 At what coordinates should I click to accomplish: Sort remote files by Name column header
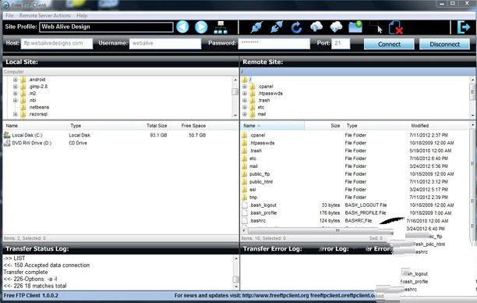coord(272,126)
